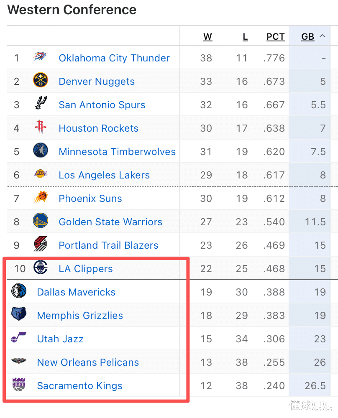This screenshot has width=338, height=418.
Task: Sort standings by the L column header
Action: [x=245, y=37]
